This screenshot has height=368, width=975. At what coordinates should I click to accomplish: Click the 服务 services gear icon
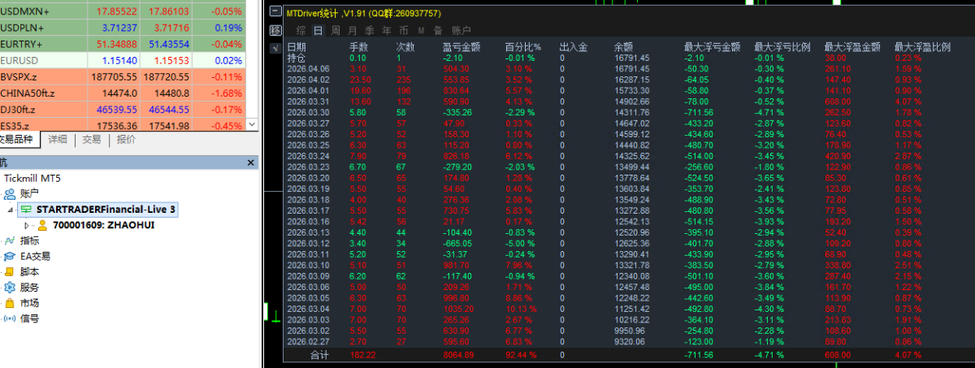(x=10, y=287)
